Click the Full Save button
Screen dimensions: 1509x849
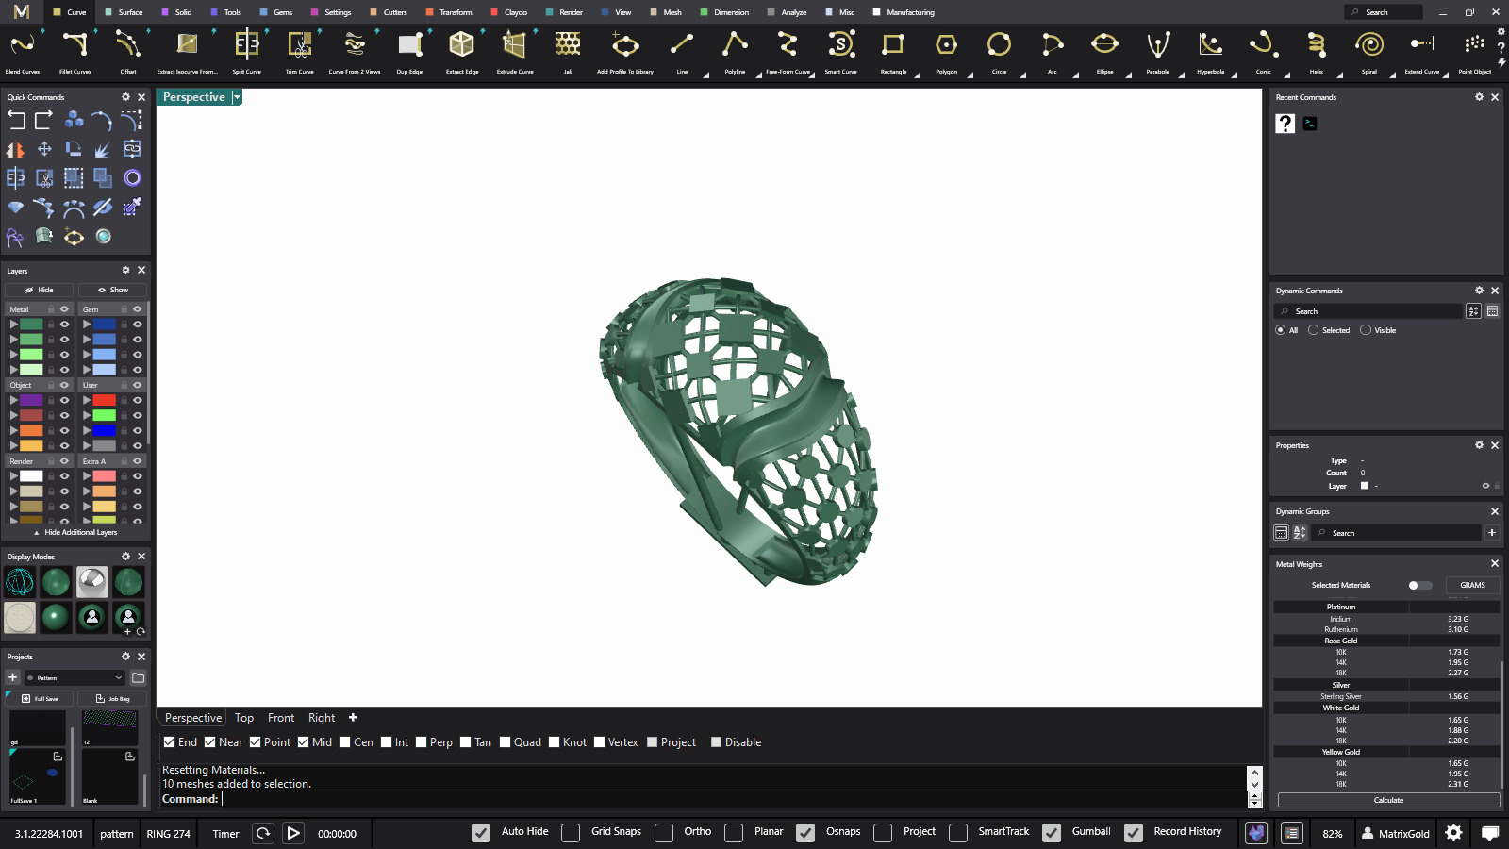click(x=40, y=698)
